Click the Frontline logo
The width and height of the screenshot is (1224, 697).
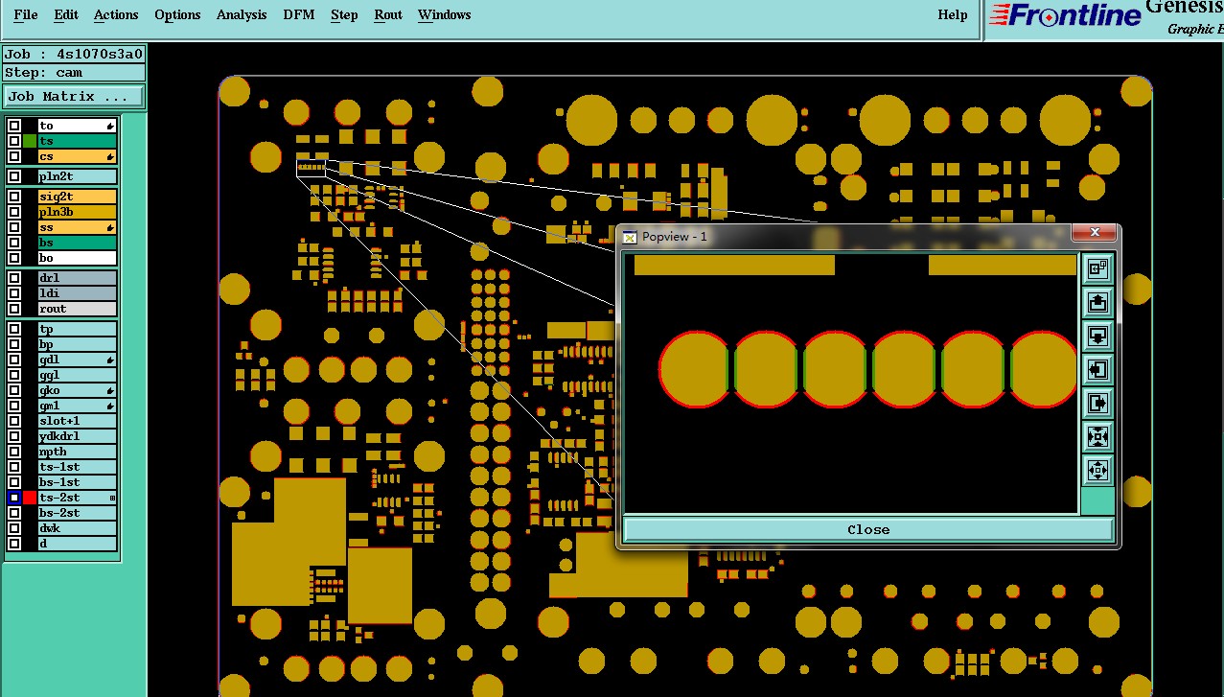pos(1065,15)
